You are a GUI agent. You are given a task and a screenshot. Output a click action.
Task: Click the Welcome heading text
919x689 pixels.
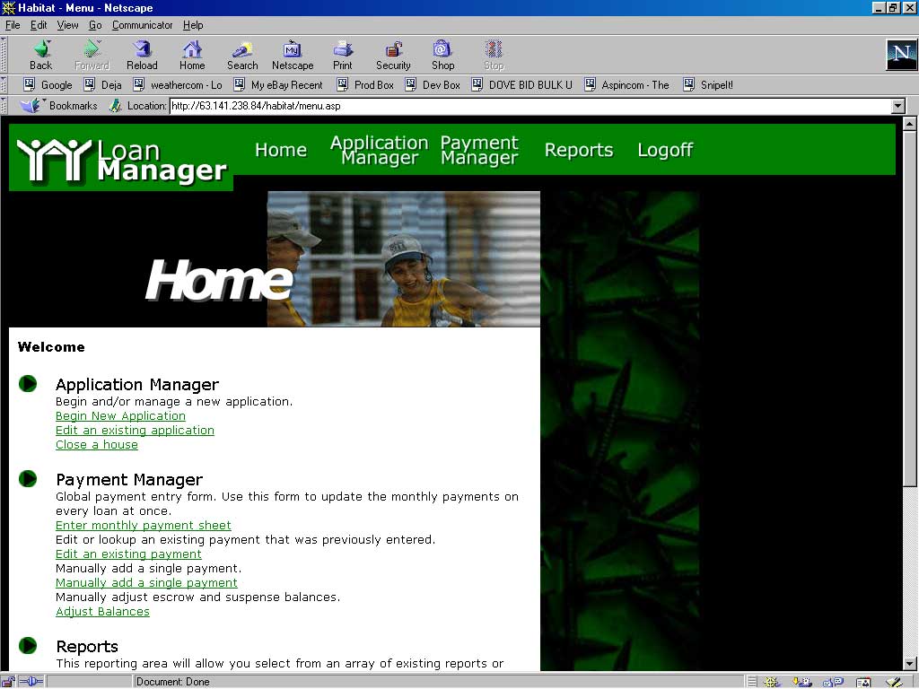point(51,347)
